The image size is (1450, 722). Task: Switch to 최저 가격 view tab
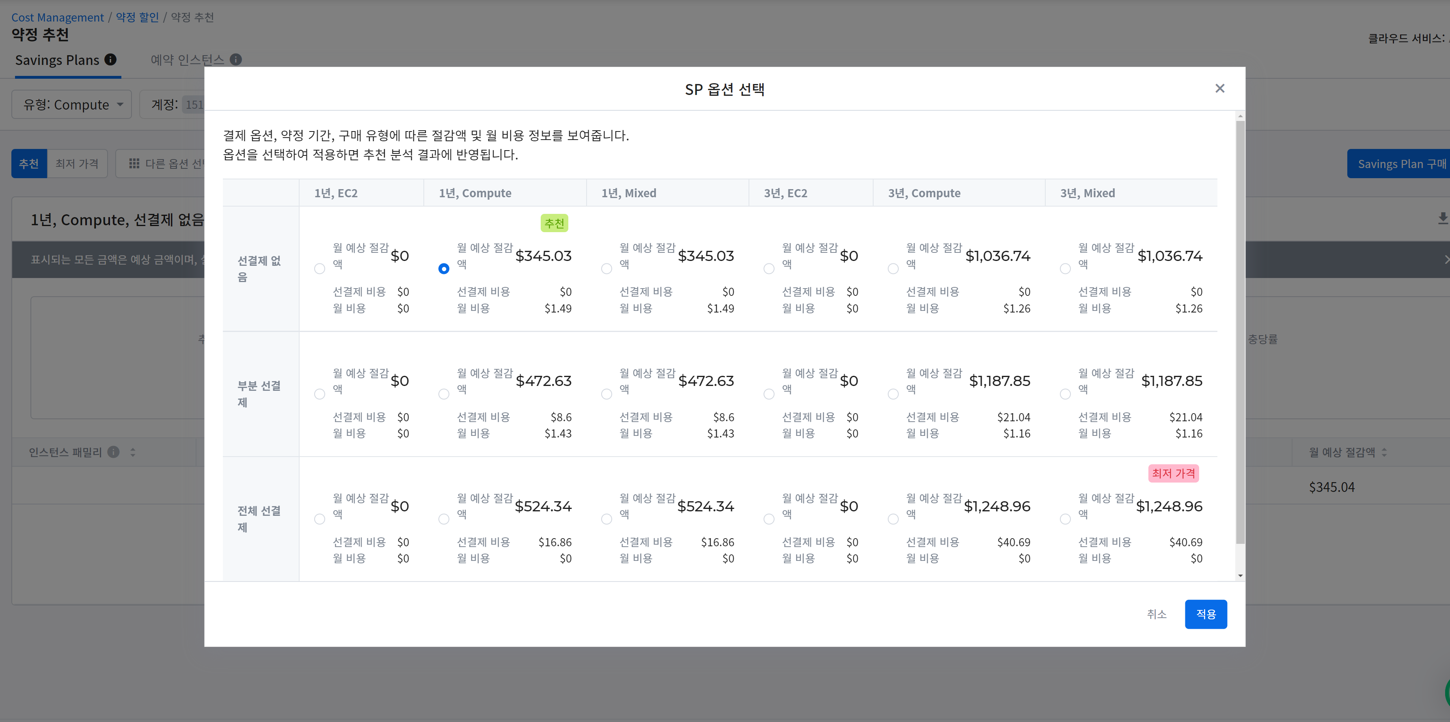77,163
